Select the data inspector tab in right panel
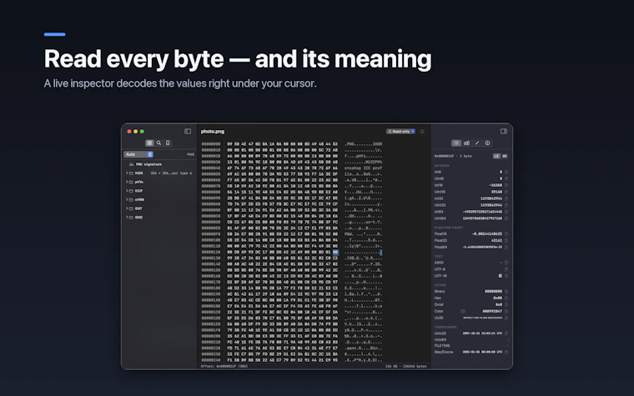This screenshot has height=396, width=634. click(456, 143)
